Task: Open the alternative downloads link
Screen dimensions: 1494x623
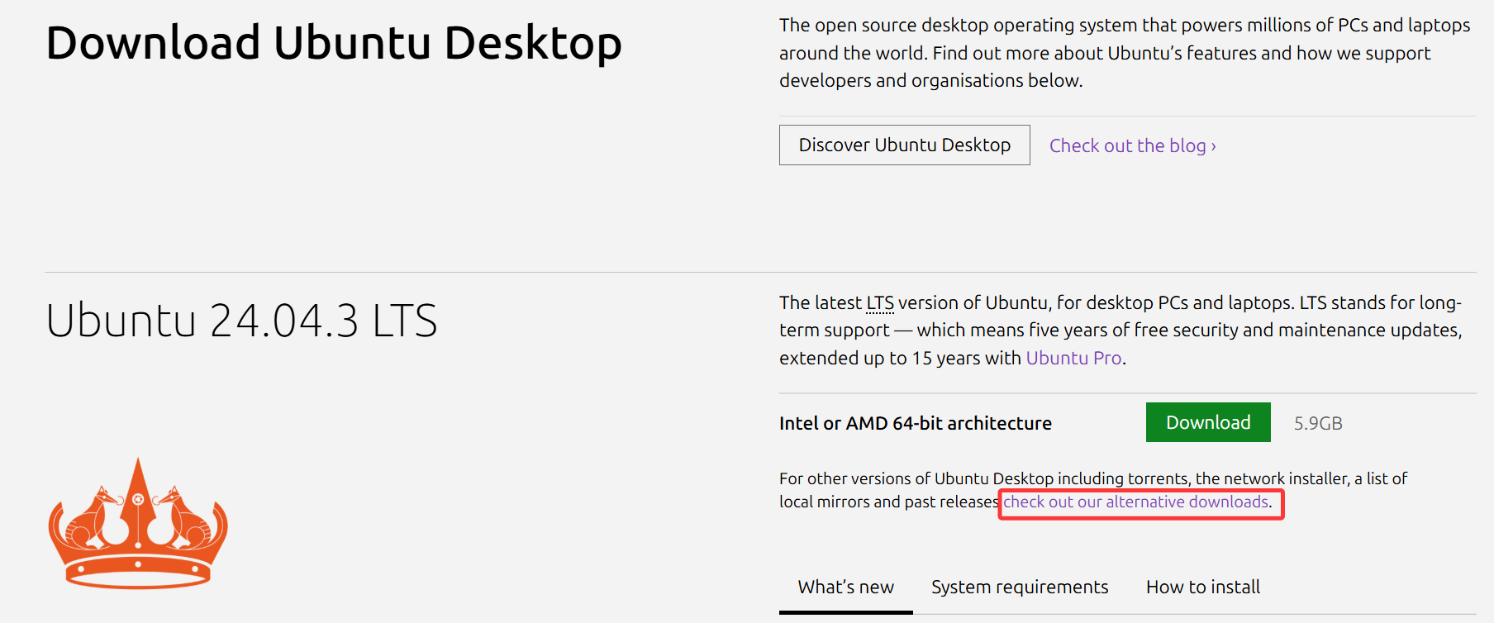Action: point(1136,502)
